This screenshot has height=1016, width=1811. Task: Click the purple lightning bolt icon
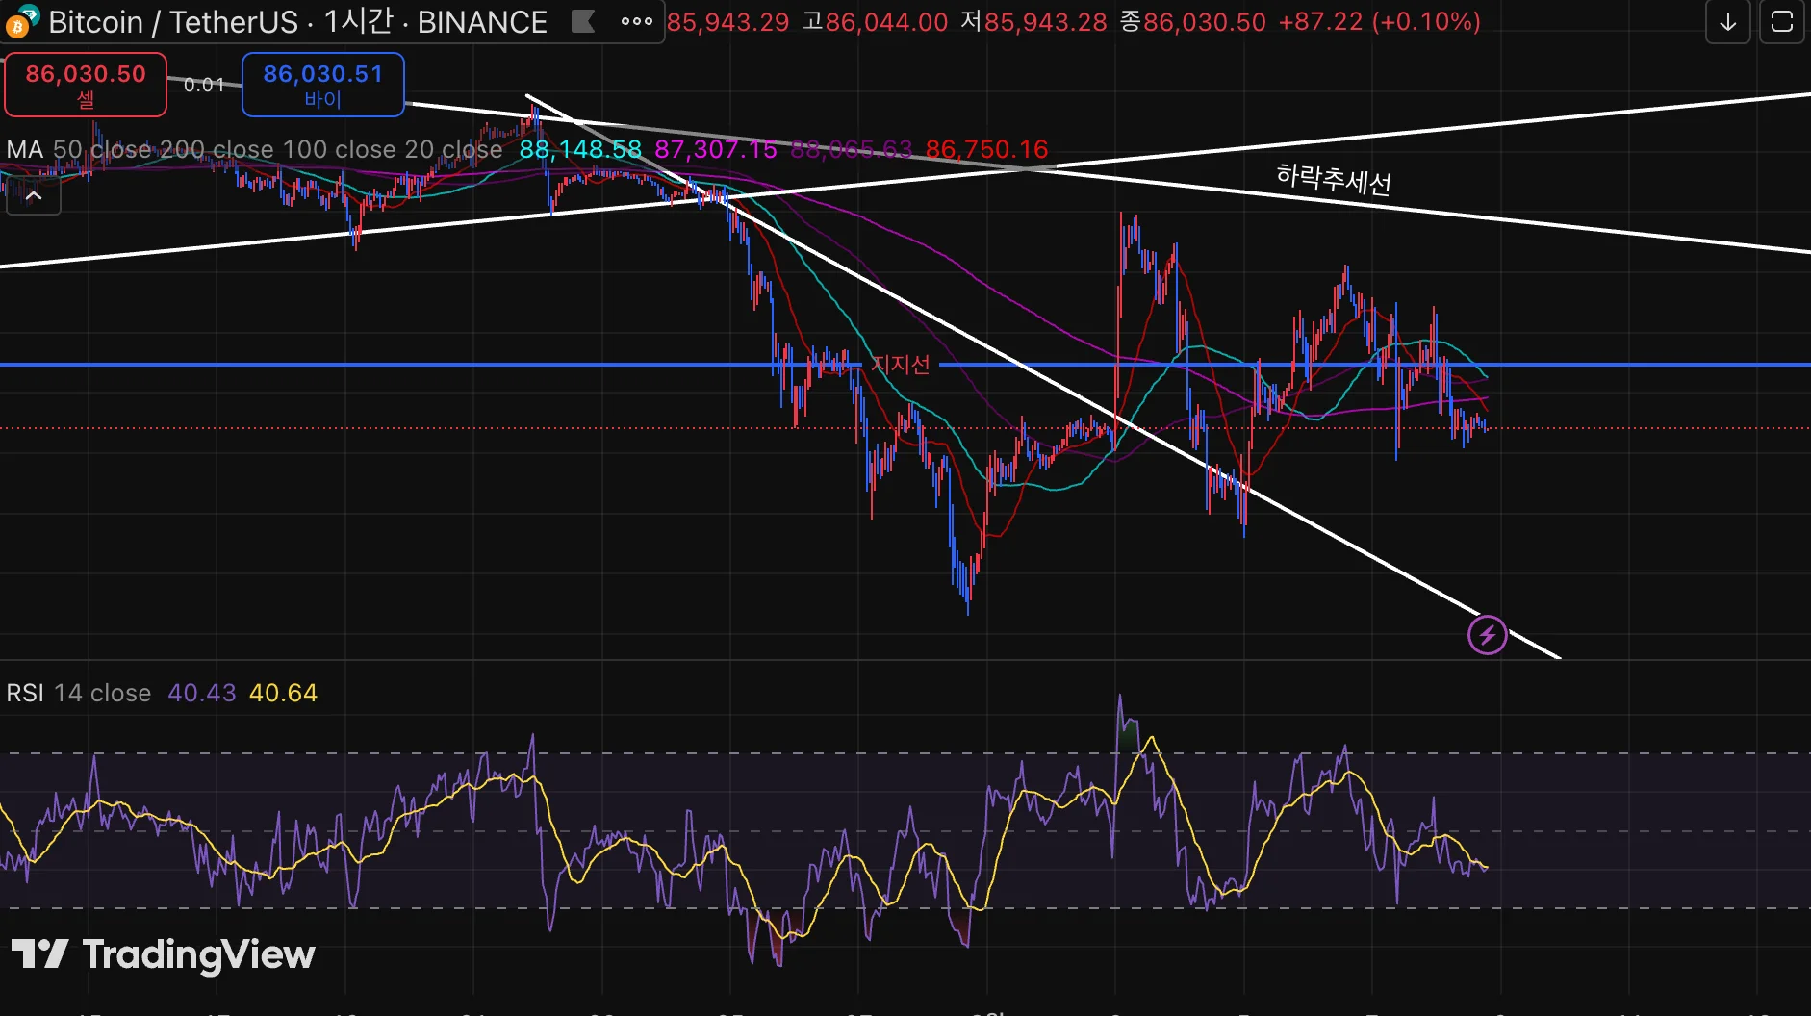[x=1488, y=635]
